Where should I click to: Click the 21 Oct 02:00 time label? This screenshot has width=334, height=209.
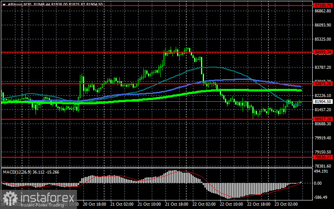[122, 204]
